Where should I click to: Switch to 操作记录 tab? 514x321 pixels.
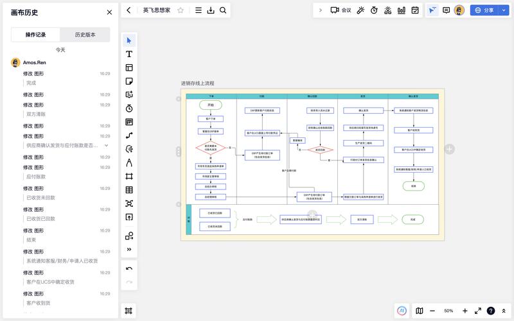coord(35,35)
